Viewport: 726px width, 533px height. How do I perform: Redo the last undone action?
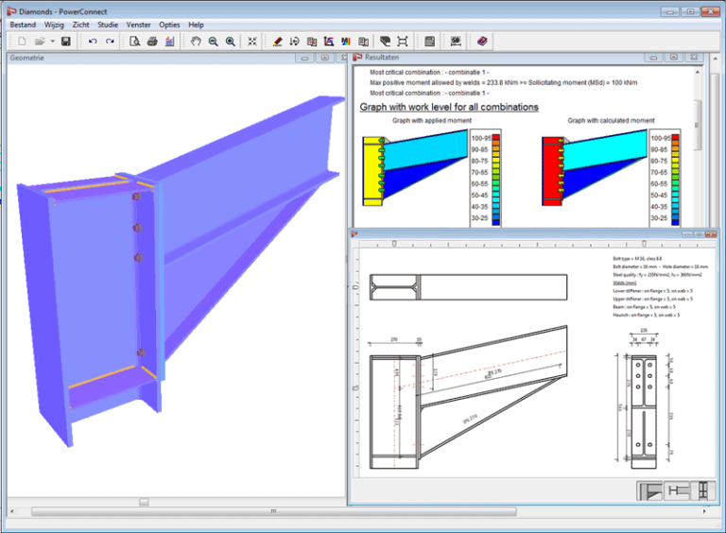pyautogui.click(x=110, y=42)
